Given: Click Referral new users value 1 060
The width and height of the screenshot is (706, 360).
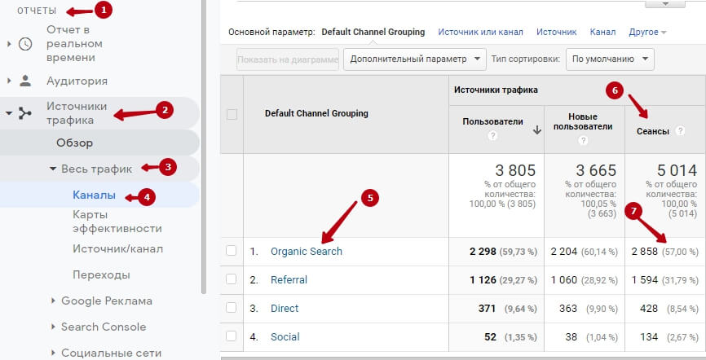Looking at the screenshot, I should coord(563,279).
